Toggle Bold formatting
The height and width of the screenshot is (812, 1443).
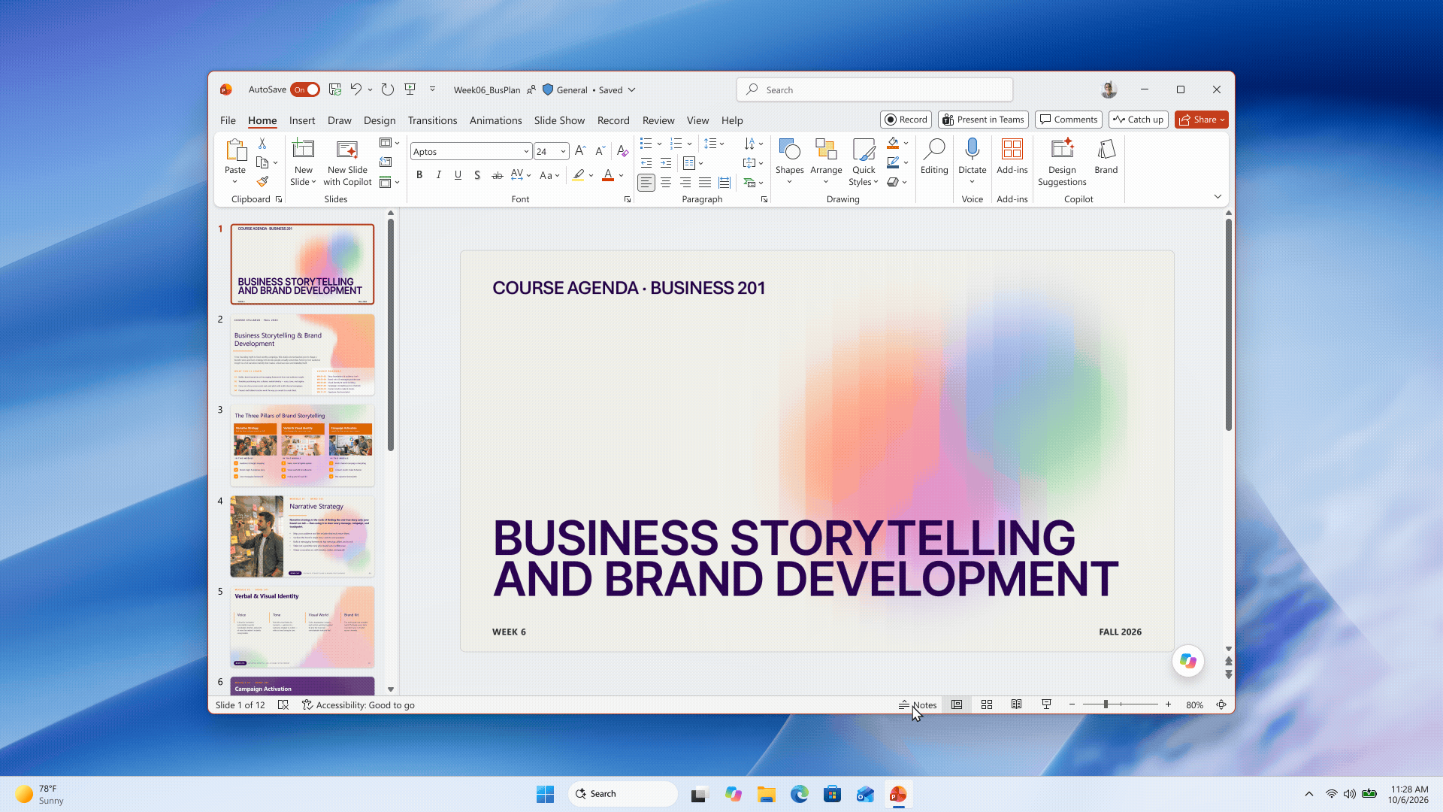pos(419,175)
